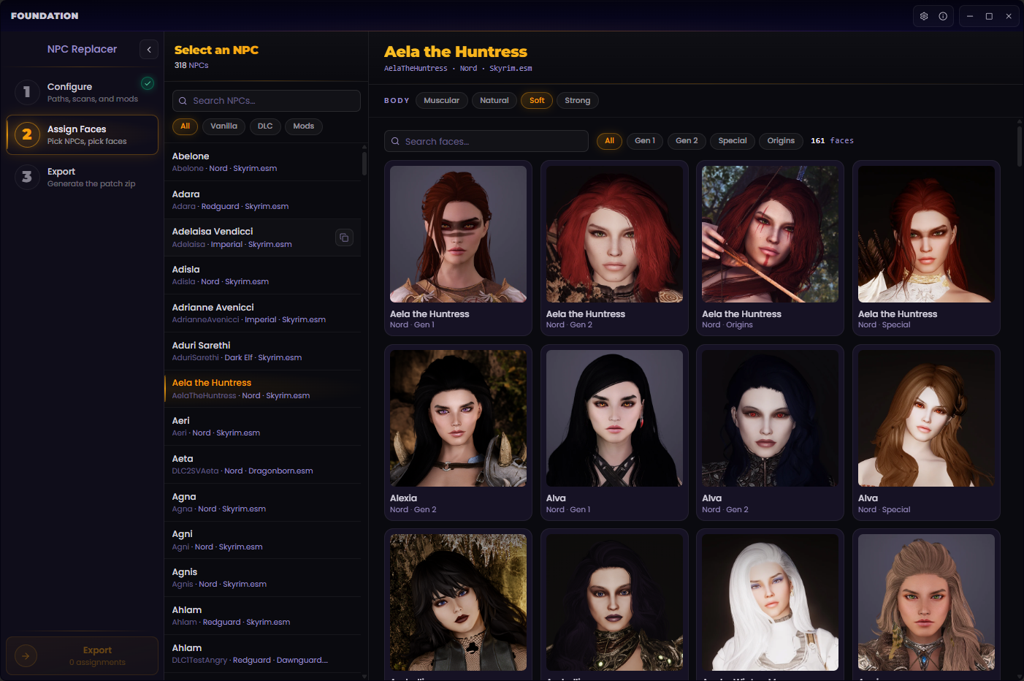1024x681 pixels.
Task: Switch faces view to Gen 1
Action: coord(645,140)
